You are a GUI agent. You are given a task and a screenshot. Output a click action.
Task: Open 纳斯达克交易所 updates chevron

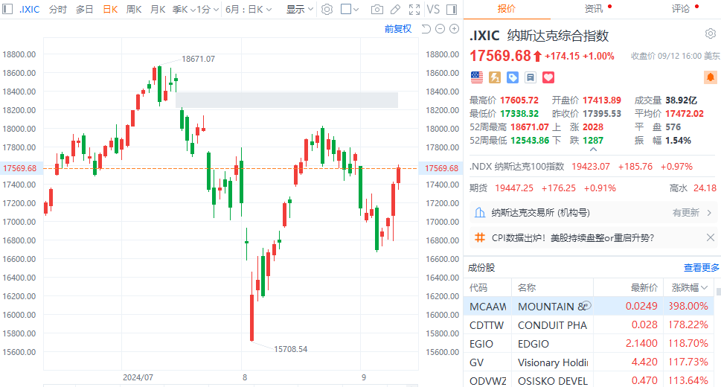pyautogui.click(x=710, y=213)
